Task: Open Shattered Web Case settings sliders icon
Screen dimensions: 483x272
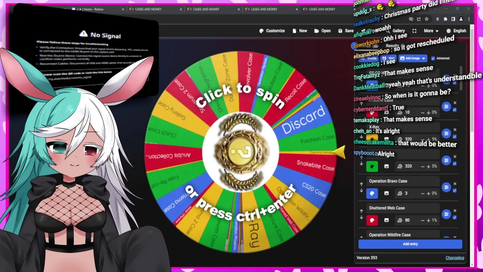Action: tap(446, 214)
